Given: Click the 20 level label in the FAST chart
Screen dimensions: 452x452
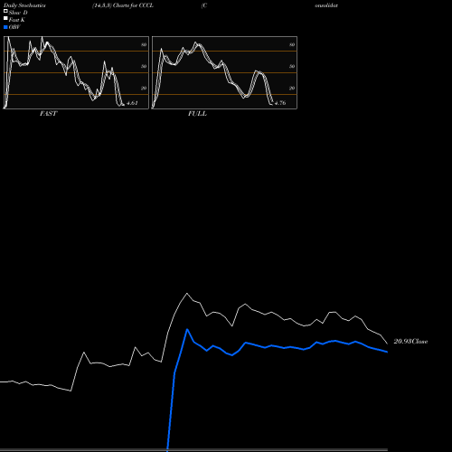Looking at the screenshot, I should pos(144,88).
